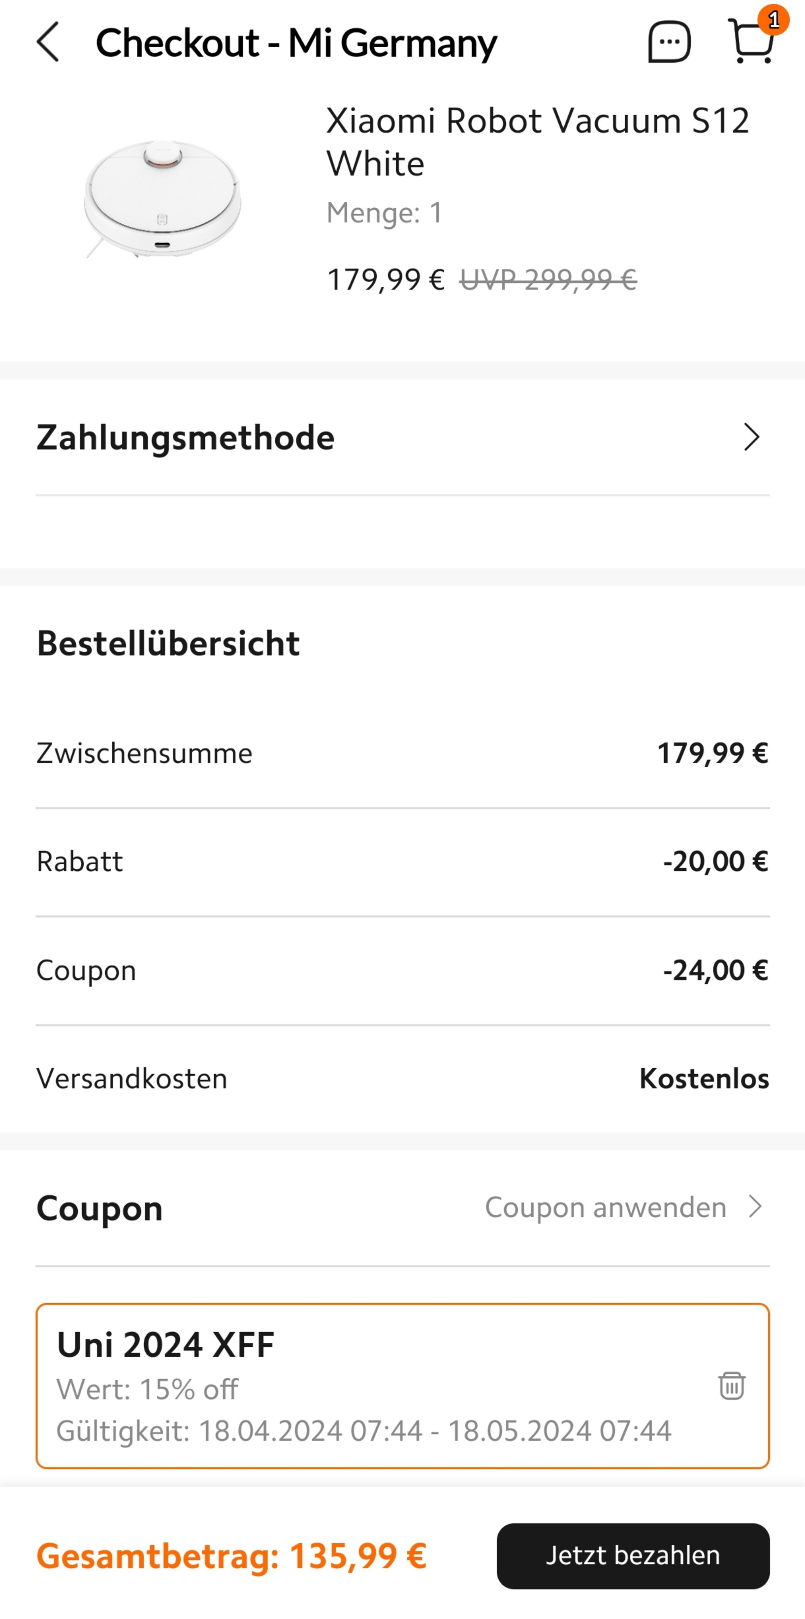Tap the Rabatt -20,00 € row
This screenshot has width=805, height=1619.
coord(403,862)
